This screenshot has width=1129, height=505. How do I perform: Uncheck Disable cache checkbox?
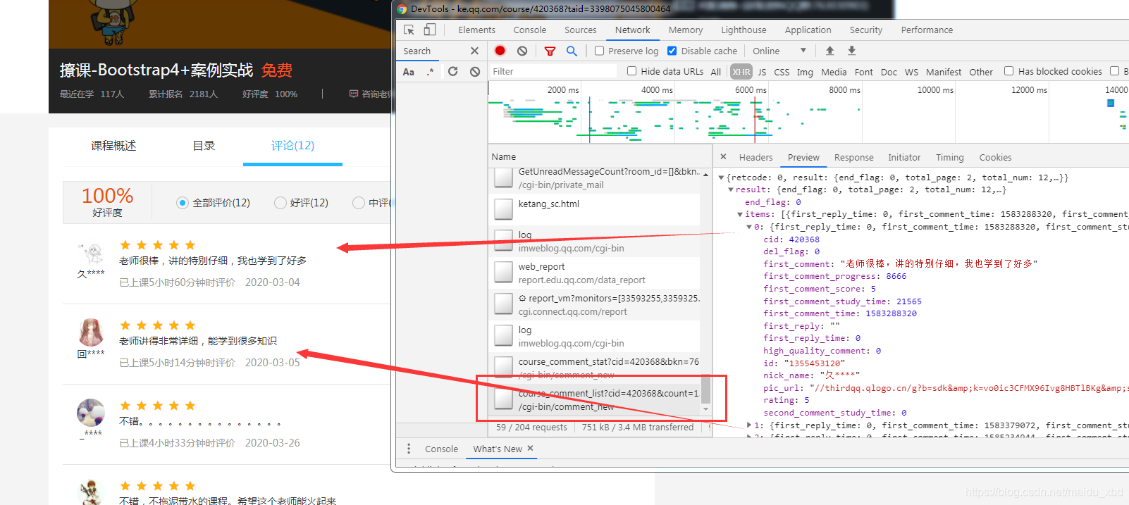672,51
